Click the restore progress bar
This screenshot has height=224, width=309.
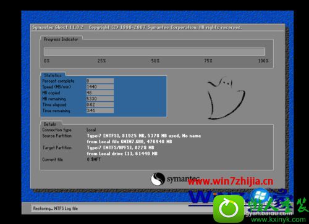click(154, 52)
